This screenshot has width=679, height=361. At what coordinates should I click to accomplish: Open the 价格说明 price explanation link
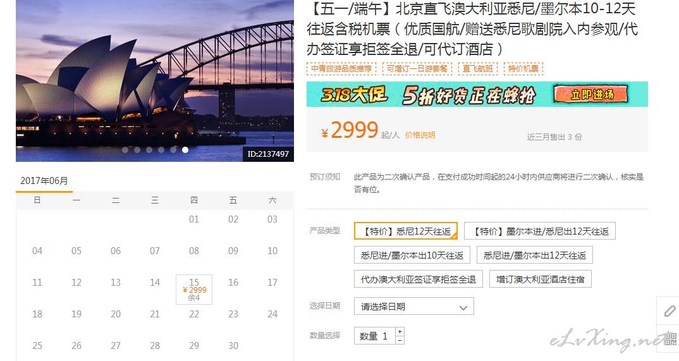pos(420,135)
